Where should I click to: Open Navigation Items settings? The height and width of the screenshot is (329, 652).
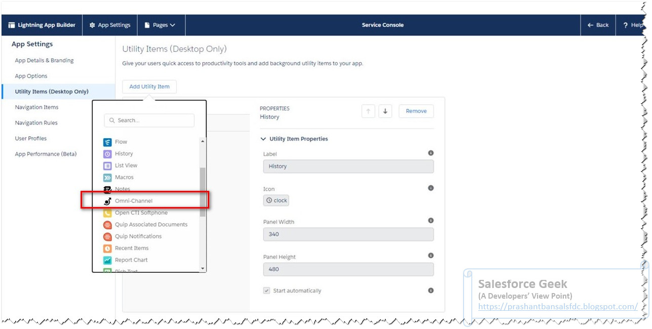point(36,107)
